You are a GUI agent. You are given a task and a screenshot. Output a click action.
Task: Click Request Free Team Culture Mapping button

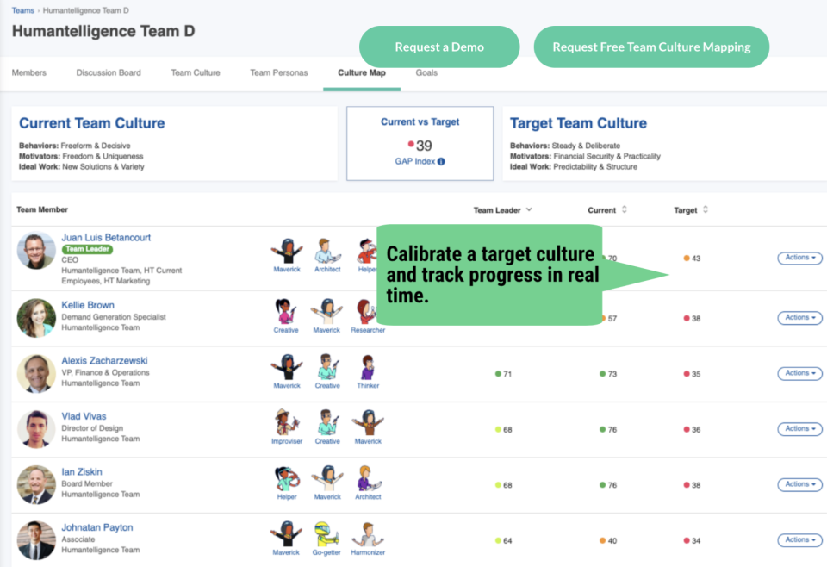click(x=651, y=47)
